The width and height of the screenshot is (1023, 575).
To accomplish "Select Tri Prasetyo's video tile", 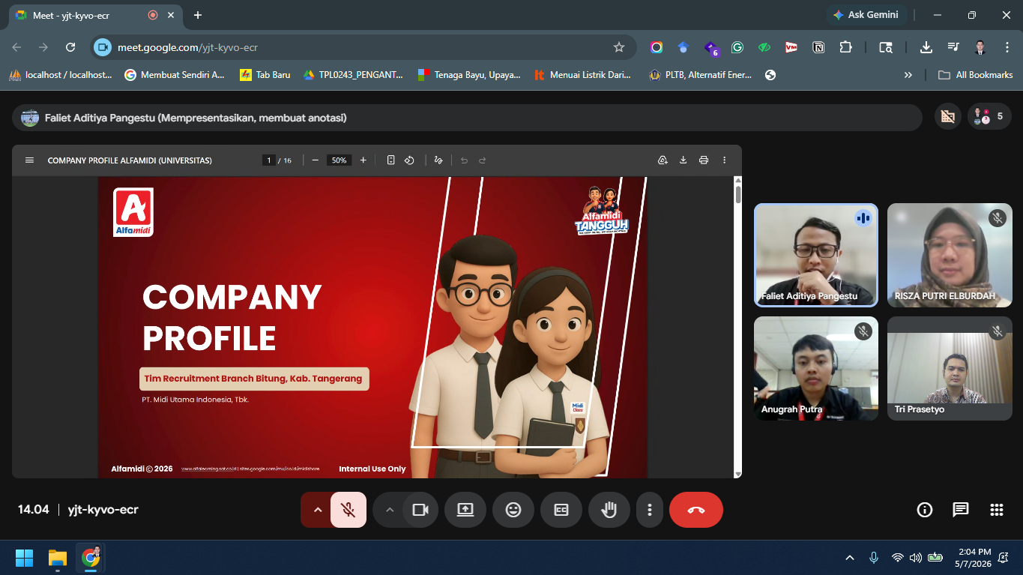I will pos(950,368).
